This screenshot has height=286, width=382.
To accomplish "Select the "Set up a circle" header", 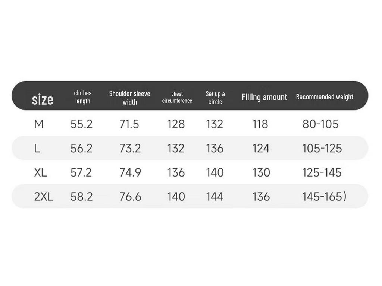I will point(215,98).
